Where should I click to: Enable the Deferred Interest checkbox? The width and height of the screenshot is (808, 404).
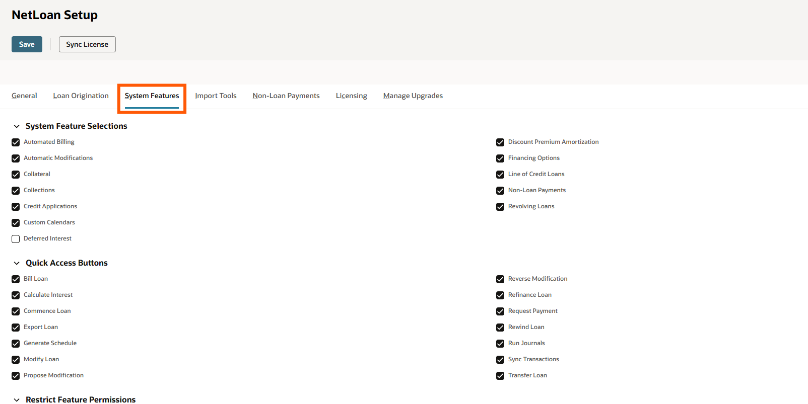[16, 239]
